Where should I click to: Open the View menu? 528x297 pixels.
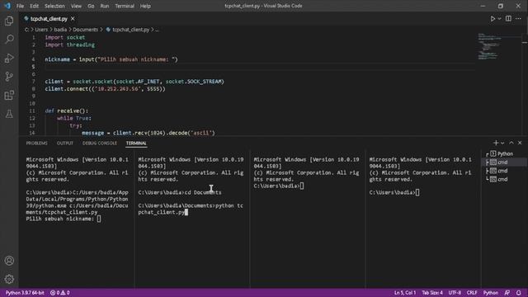pos(76,6)
